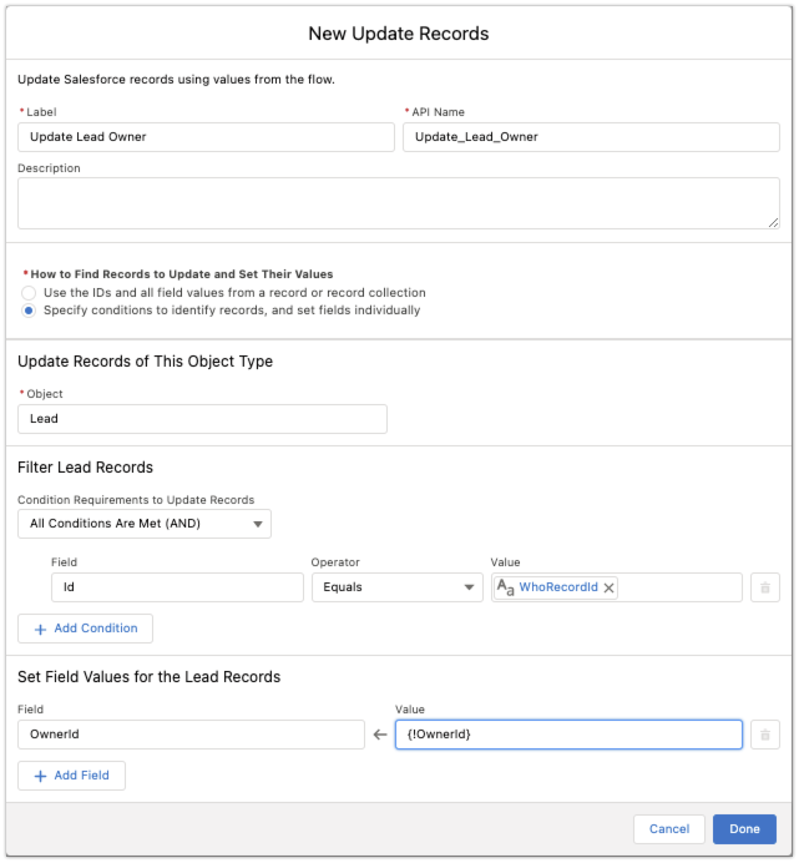Click the API Name input field
The height and width of the screenshot is (863, 799).
pos(591,137)
